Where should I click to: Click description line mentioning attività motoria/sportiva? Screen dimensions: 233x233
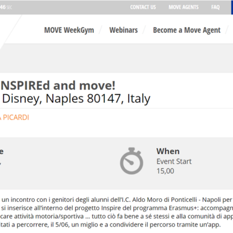pyautogui.click(x=116, y=216)
